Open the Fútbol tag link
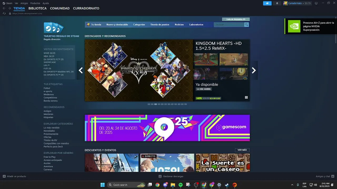 click(47, 88)
